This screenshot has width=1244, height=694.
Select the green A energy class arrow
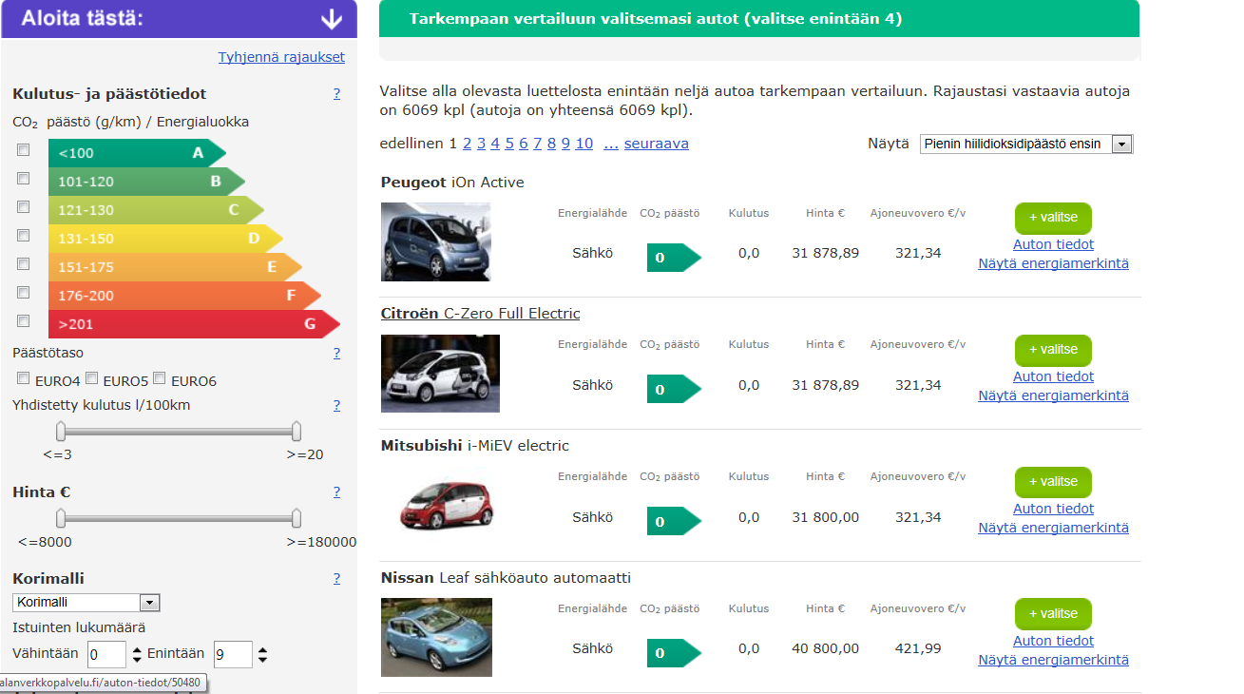point(137,153)
